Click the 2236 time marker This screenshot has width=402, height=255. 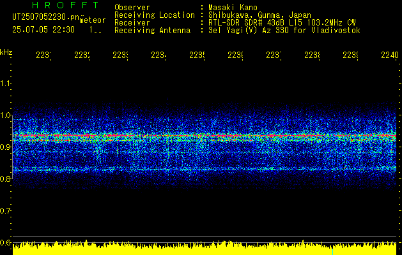point(236,55)
